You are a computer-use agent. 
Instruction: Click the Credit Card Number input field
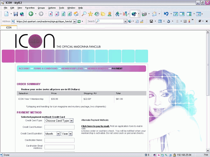coord(59,127)
